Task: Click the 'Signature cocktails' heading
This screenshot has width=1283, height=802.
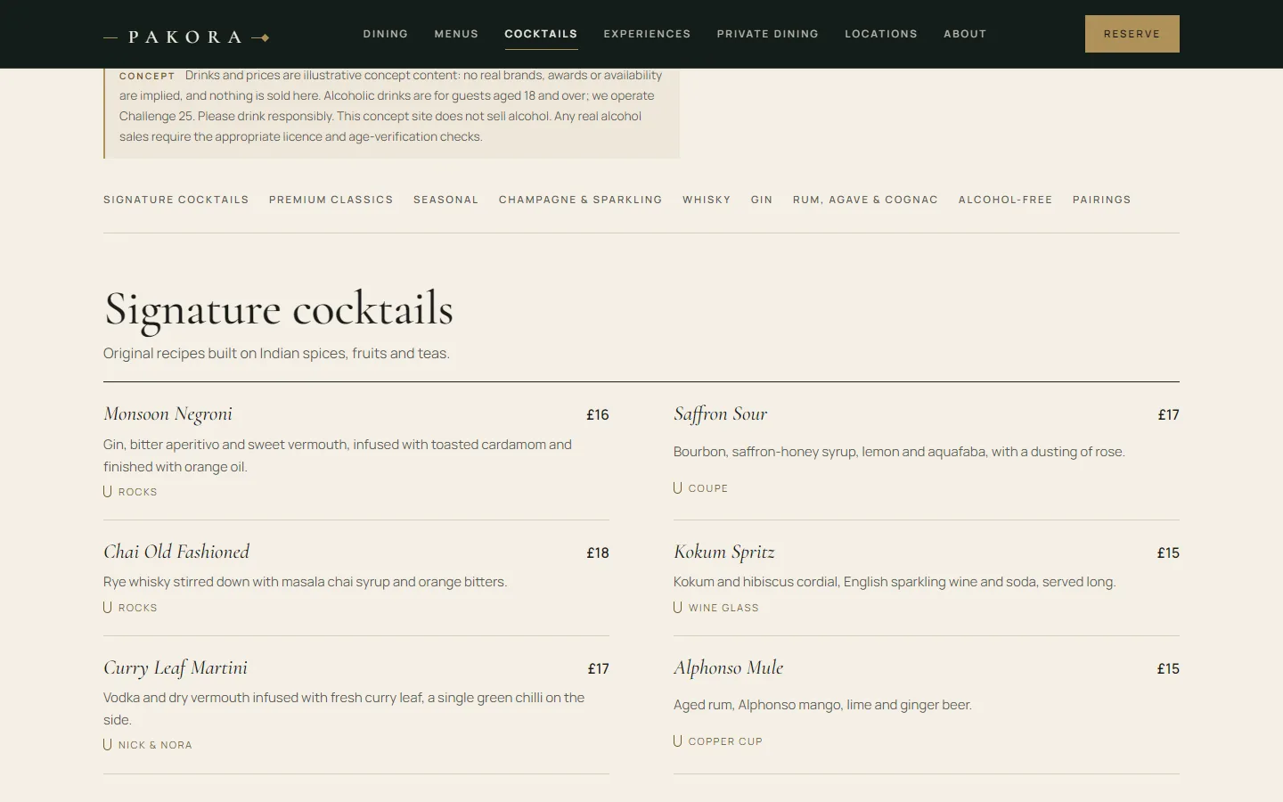Action: point(279,310)
